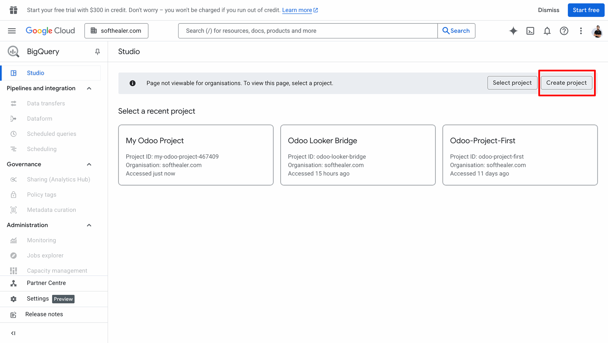Open the three-dot settings menu

tap(581, 31)
